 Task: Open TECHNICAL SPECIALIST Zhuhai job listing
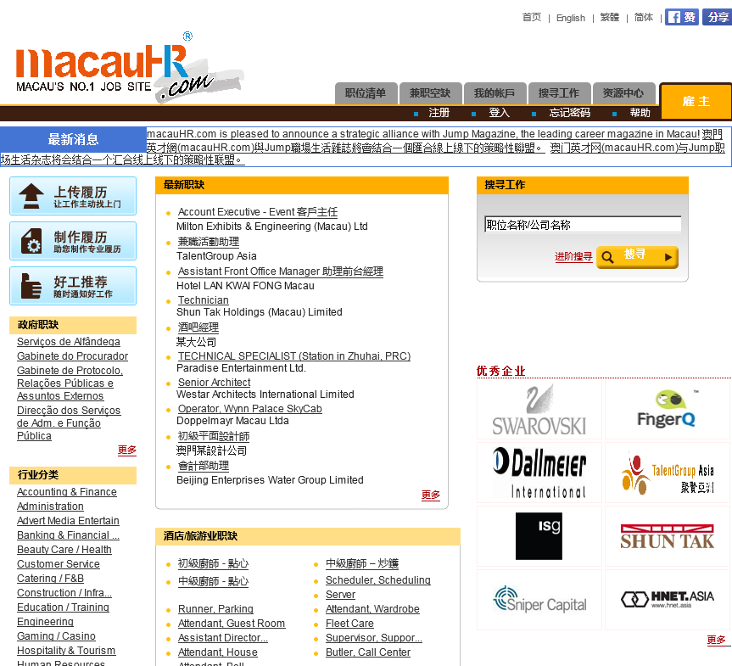[x=294, y=356]
